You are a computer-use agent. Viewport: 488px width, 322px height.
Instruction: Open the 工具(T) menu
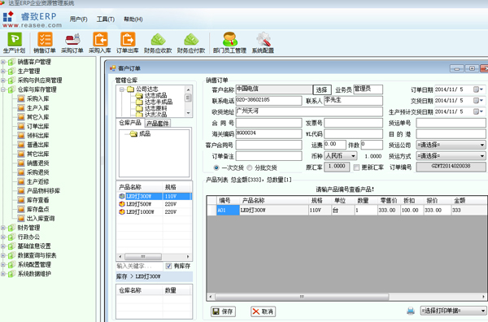[106, 20]
